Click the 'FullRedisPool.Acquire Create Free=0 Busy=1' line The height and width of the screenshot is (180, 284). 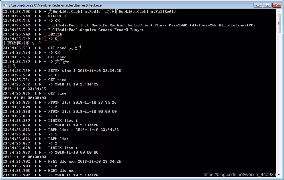[x=73, y=30]
